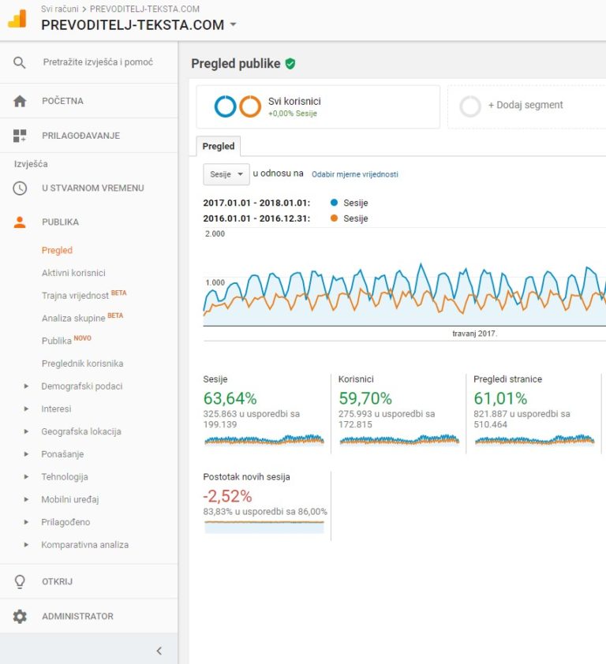
Task: Click the 2016.01.01 - 2016.12.31 date range
Action: click(x=256, y=218)
